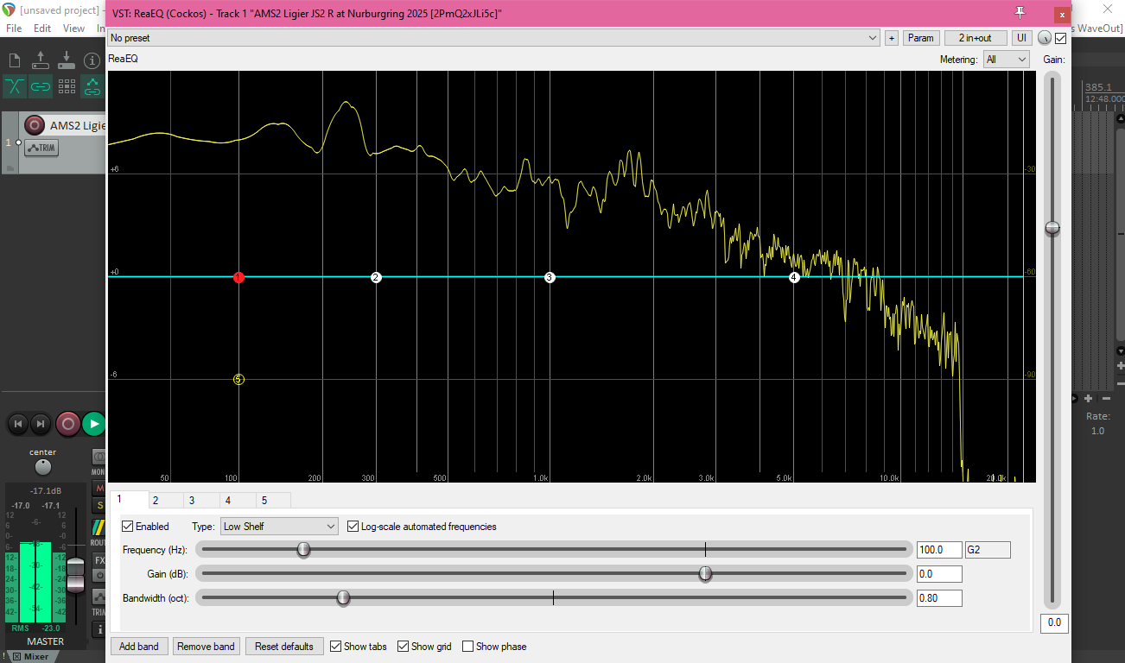Click the green Play transport button
Viewport: 1125px width, 663px height.
click(94, 424)
